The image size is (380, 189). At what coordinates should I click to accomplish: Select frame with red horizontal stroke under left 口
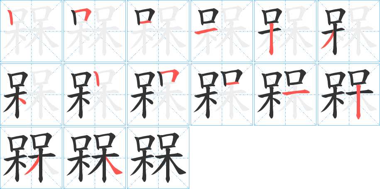click(x=222, y=31)
